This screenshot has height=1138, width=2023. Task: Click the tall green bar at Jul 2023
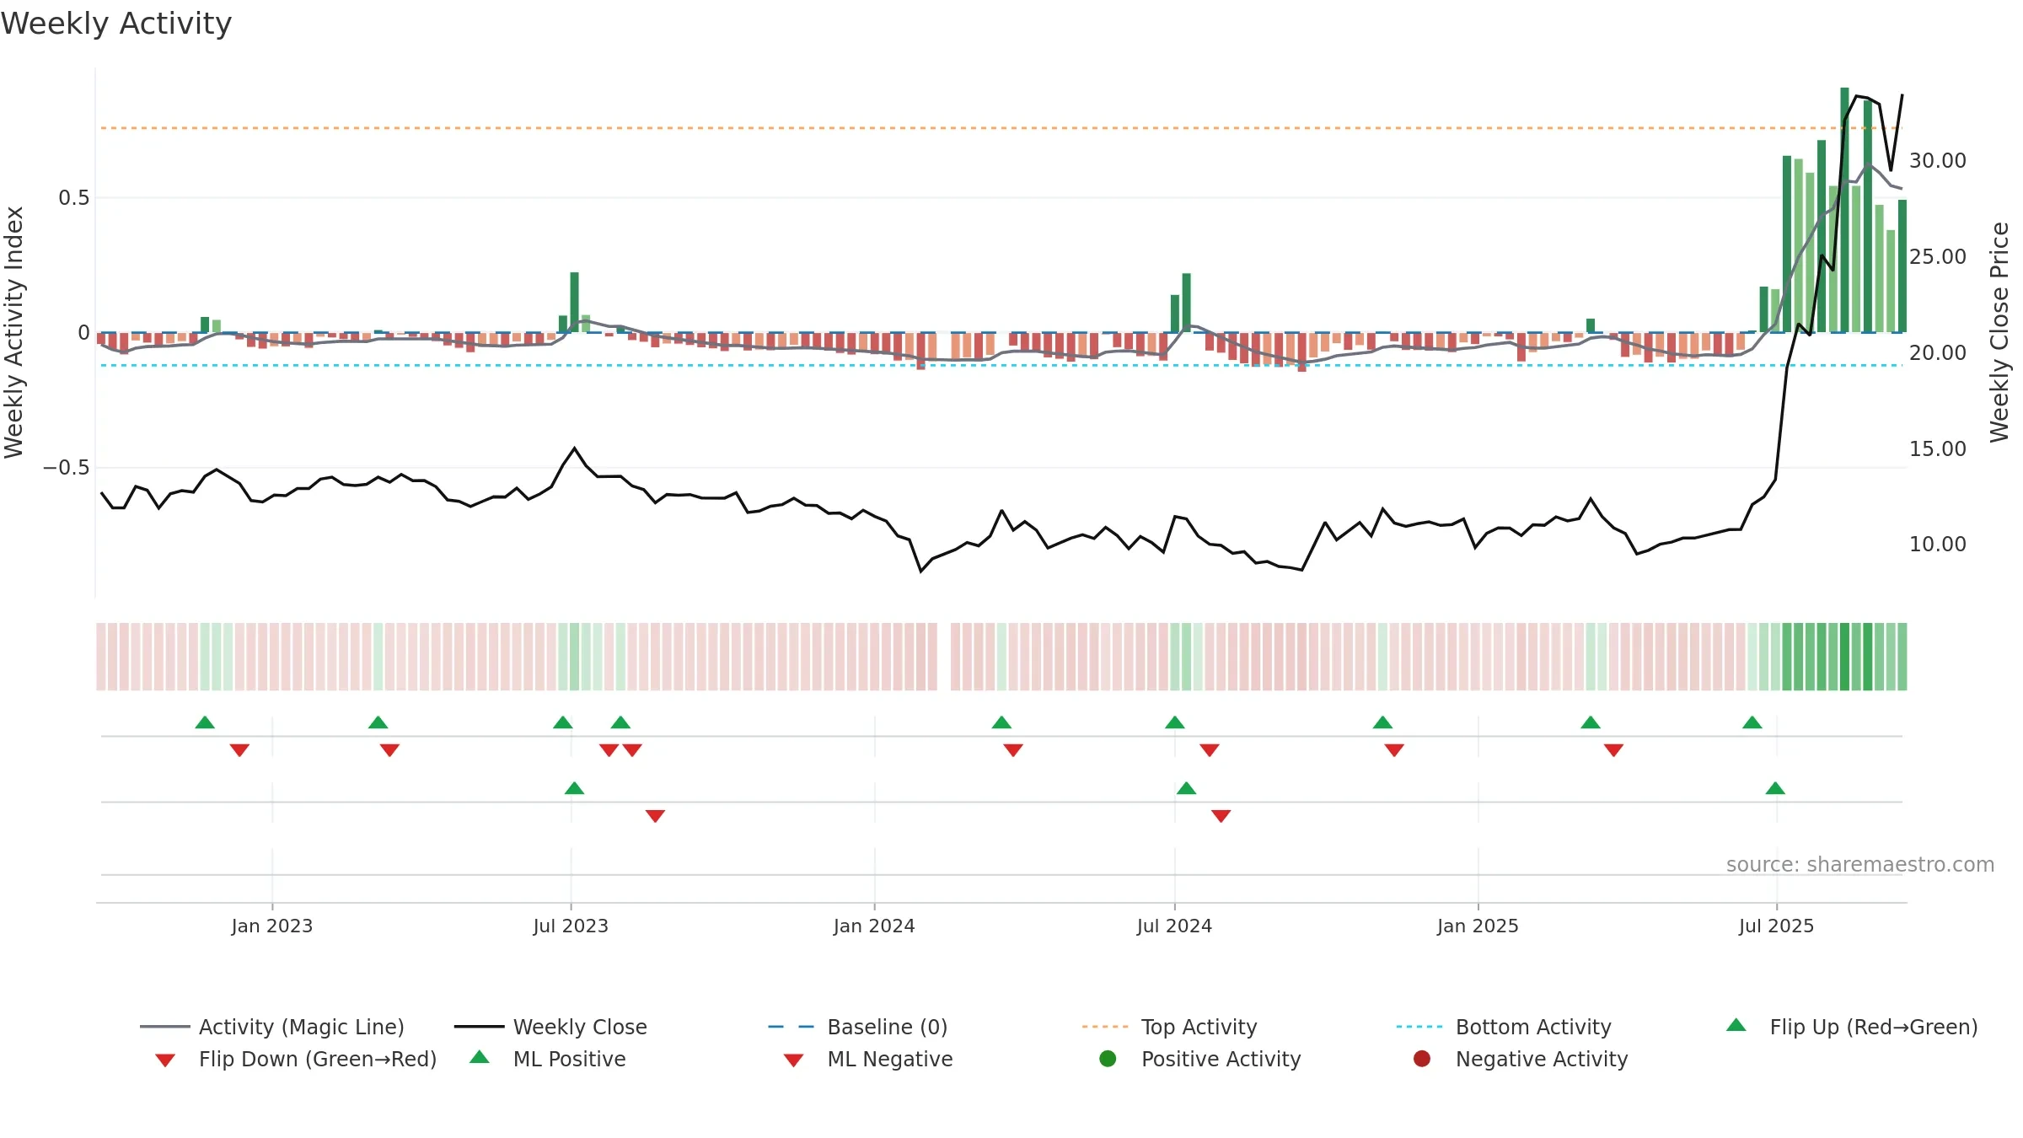574,302
